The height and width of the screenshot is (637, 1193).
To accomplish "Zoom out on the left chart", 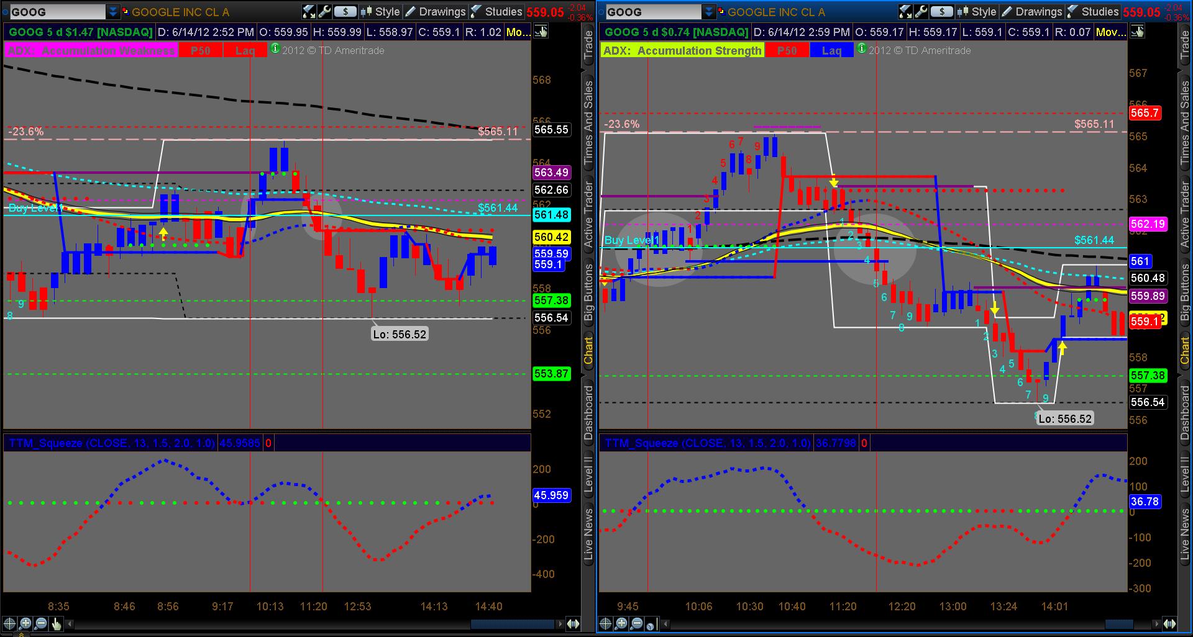I will 41,624.
